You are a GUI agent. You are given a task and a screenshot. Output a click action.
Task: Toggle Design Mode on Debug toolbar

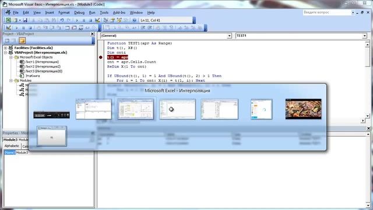click(x=9, y=27)
